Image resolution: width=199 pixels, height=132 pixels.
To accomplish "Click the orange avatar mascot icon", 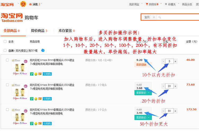I will pos(23,4).
